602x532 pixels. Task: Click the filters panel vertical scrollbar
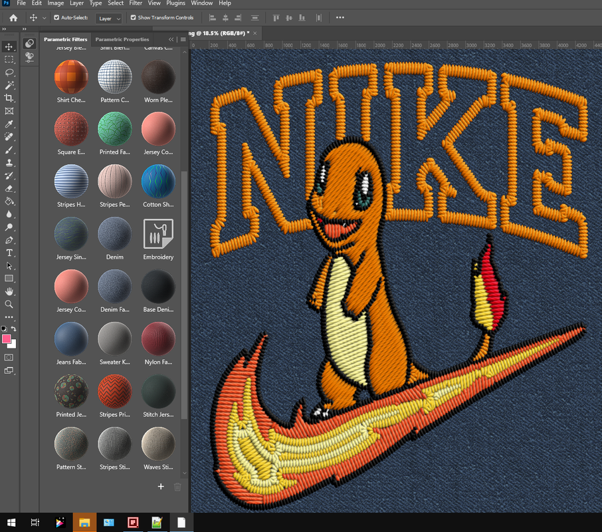[184, 295]
